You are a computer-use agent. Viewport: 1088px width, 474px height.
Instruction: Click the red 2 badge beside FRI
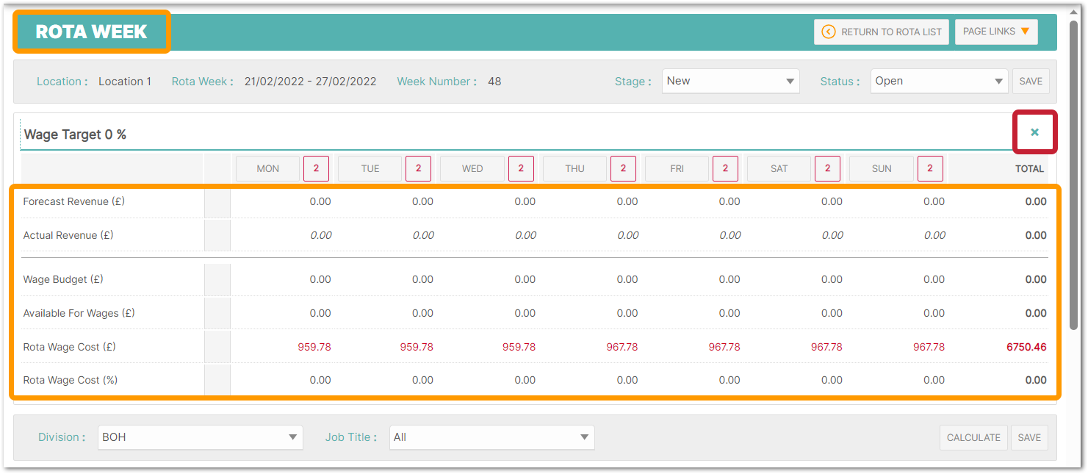click(x=725, y=168)
